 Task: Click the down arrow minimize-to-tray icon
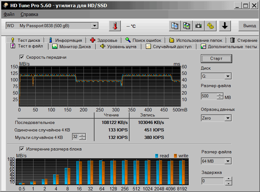click(x=224, y=26)
